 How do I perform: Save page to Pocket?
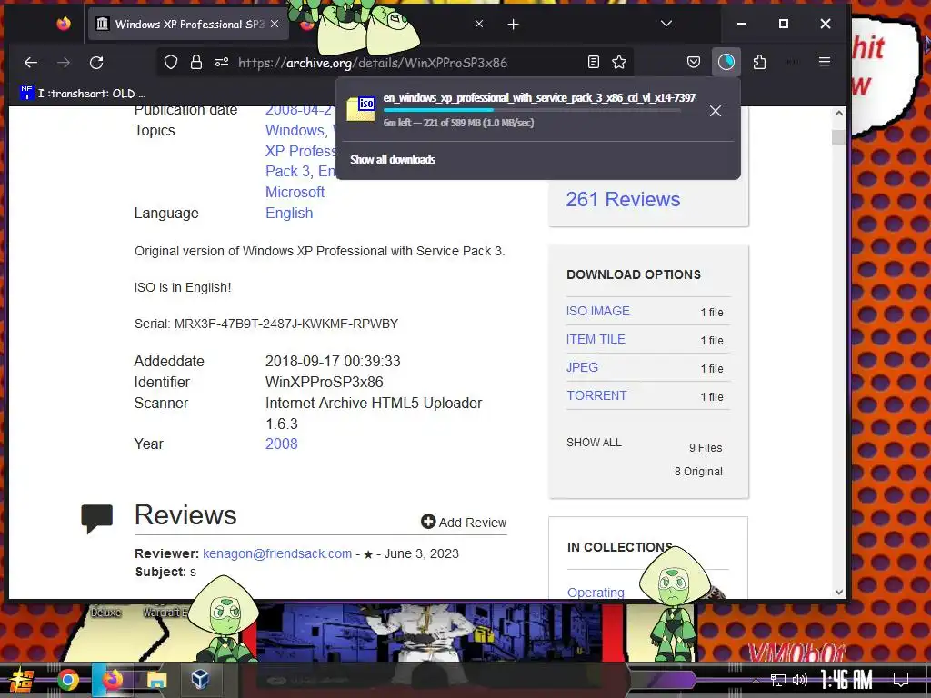pos(694,62)
